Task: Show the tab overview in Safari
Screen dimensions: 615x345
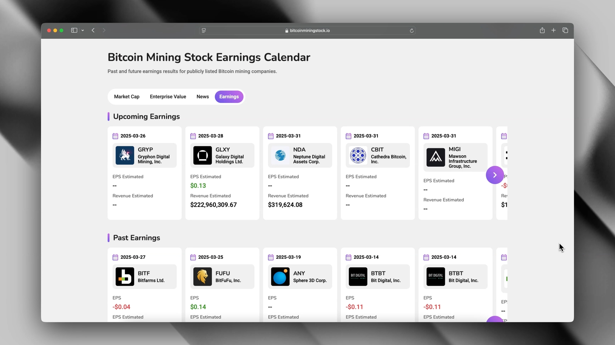Action: pos(565,30)
